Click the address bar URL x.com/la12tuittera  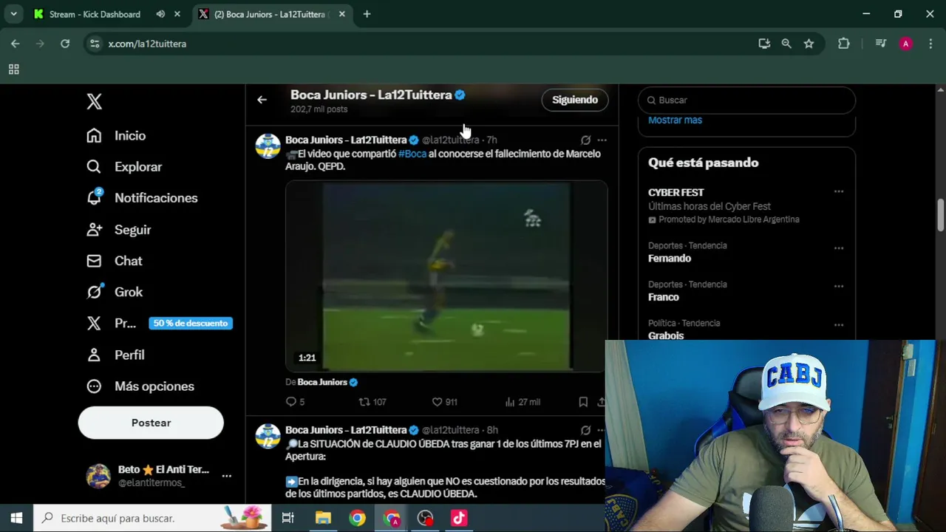coord(147,44)
